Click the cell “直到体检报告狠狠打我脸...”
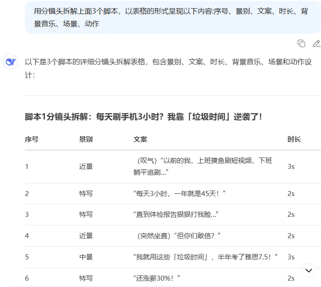 pos(176,215)
